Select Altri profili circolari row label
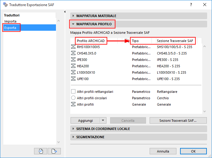This screenshot has height=158, width=212. click(92, 98)
